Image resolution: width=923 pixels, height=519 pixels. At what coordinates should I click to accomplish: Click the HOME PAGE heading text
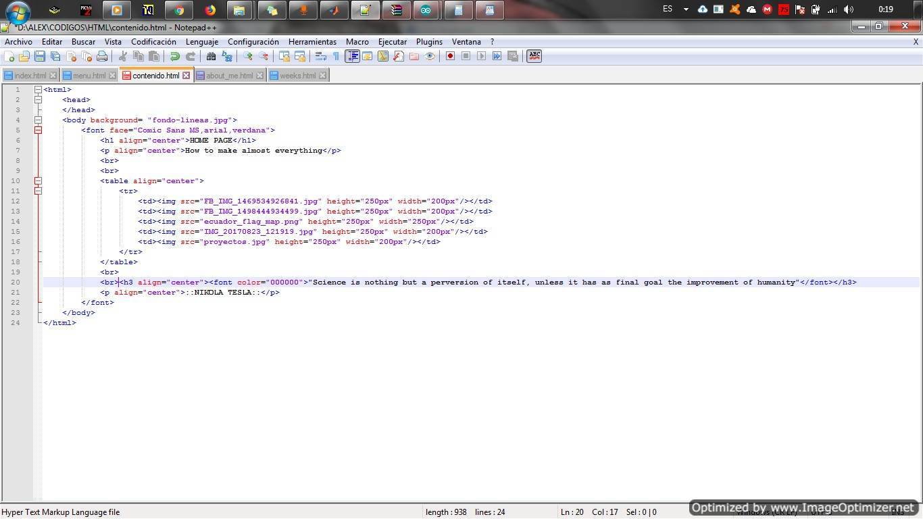(x=211, y=141)
